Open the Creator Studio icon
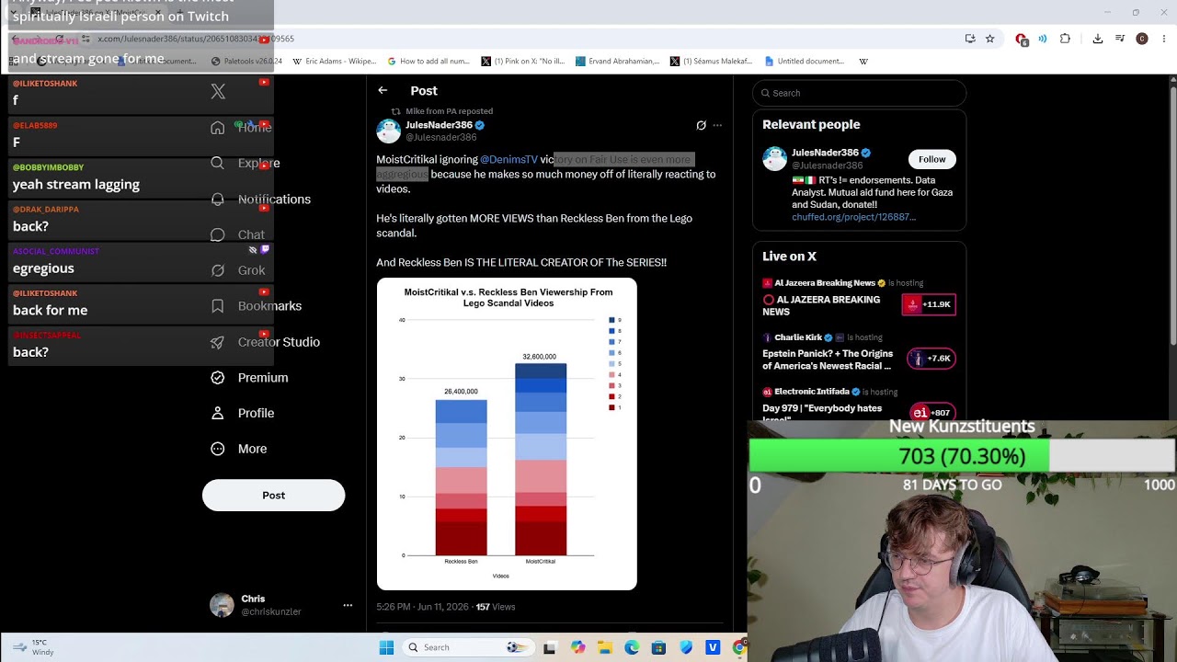The height and width of the screenshot is (662, 1177). (217, 342)
